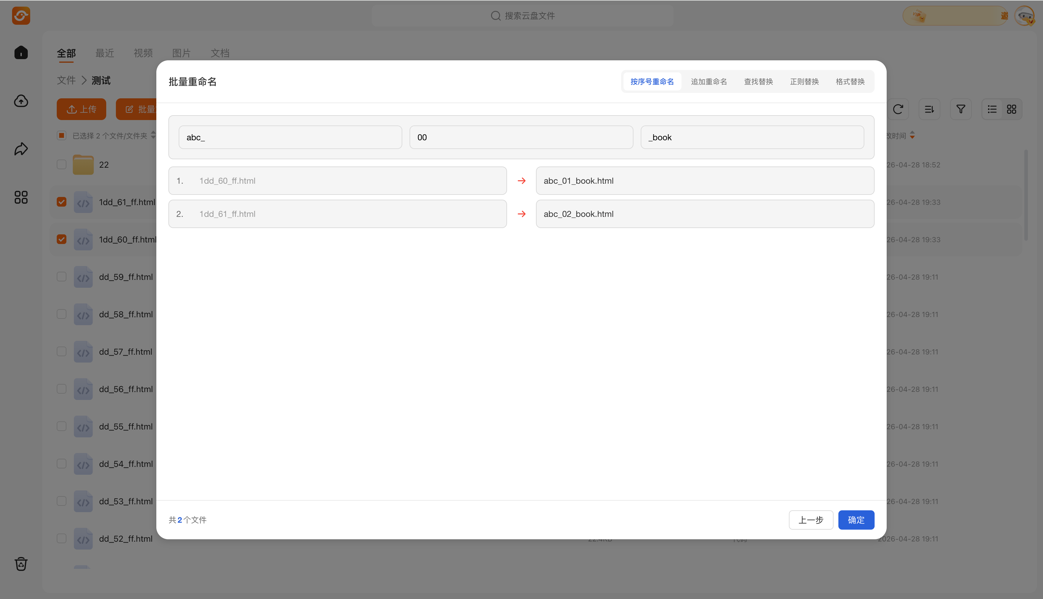
Task: Uncheck the 1dd_61_ff.html file checkbox
Action: point(62,202)
